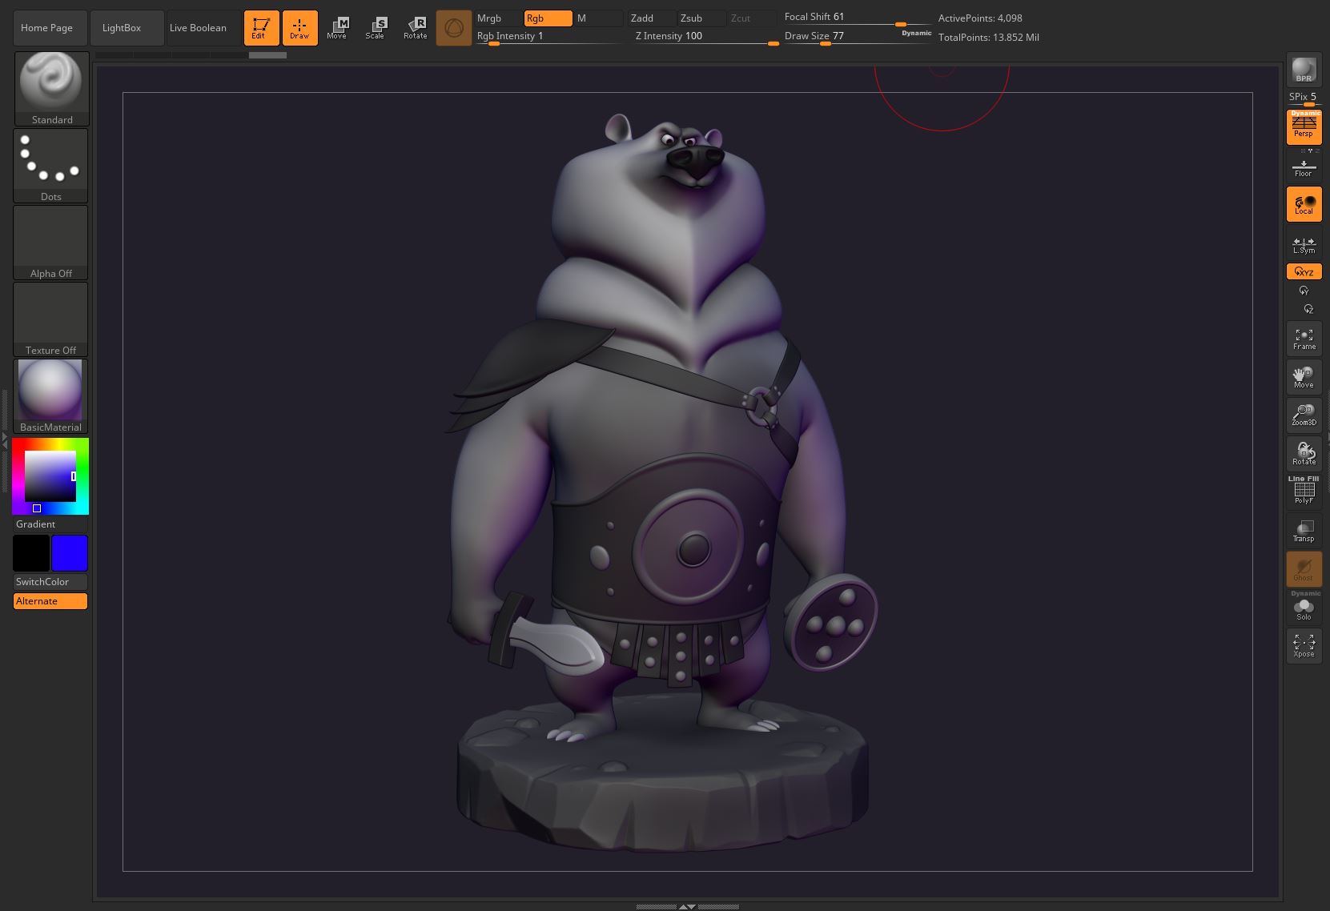
Task: Pick a color in the color picker square
Action: pyautogui.click(x=50, y=476)
